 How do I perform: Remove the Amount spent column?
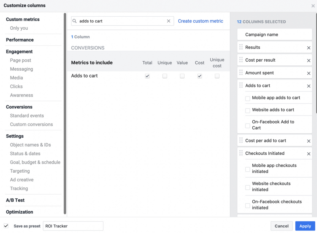click(x=309, y=73)
